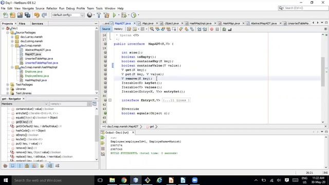Open the default config dropdown
Screen dimensions: 329x185
click(68, 15)
